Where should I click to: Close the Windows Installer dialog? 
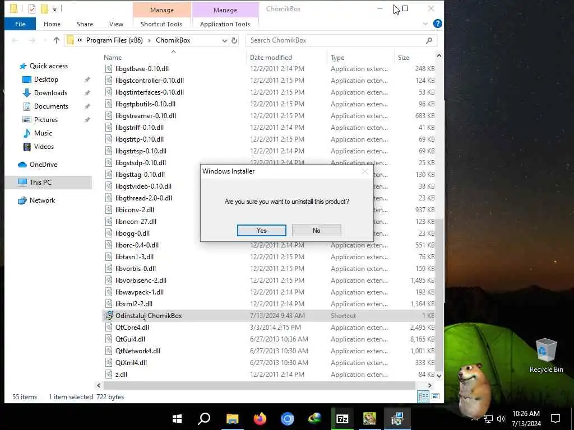pyautogui.click(x=364, y=171)
